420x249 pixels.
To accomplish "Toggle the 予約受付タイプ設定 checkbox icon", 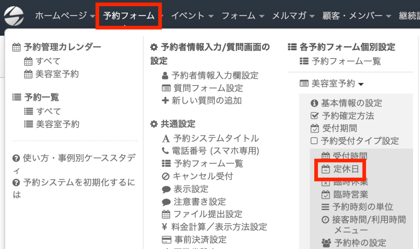I will coord(314,141).
